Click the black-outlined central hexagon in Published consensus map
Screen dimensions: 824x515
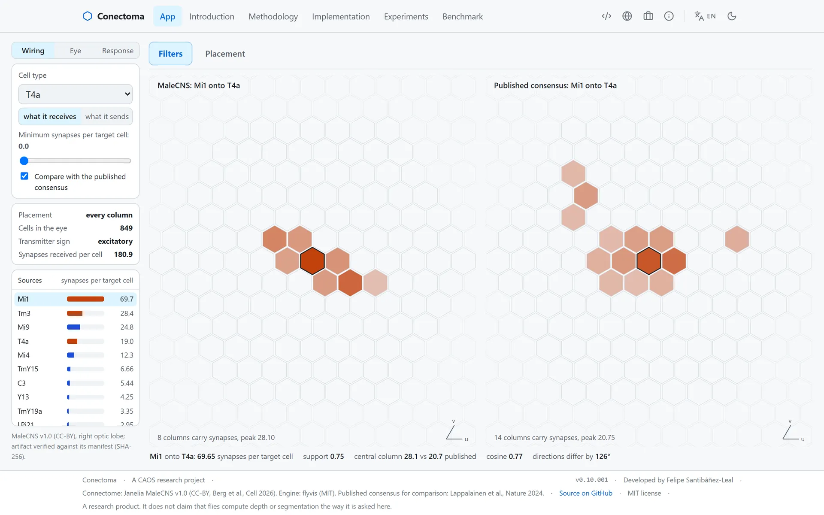tap(649, 261)
